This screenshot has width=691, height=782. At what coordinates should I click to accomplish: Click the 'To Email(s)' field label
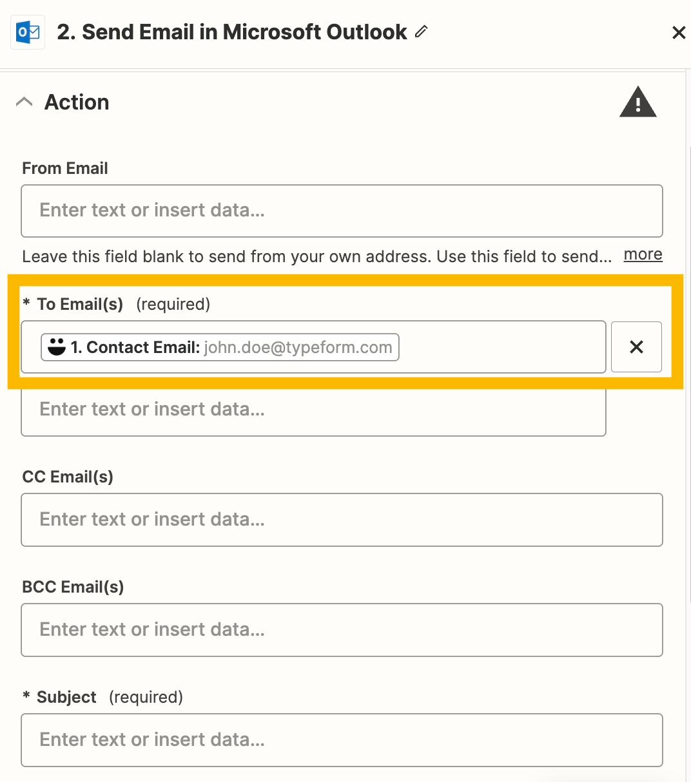pos(79,304)
